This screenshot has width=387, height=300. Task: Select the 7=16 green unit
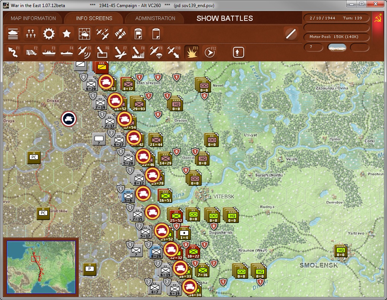point(203,270)
